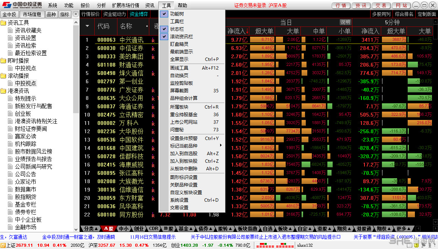Open the 港股▲ bottom tab menu

[x=324, y=229]
